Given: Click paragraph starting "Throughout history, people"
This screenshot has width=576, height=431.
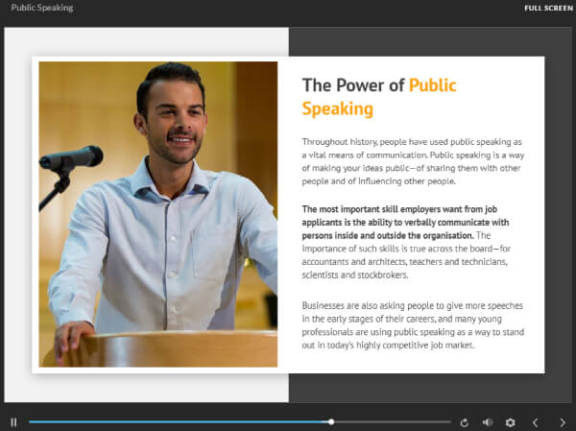Looking at the screenshot, I should coord(413,161).
